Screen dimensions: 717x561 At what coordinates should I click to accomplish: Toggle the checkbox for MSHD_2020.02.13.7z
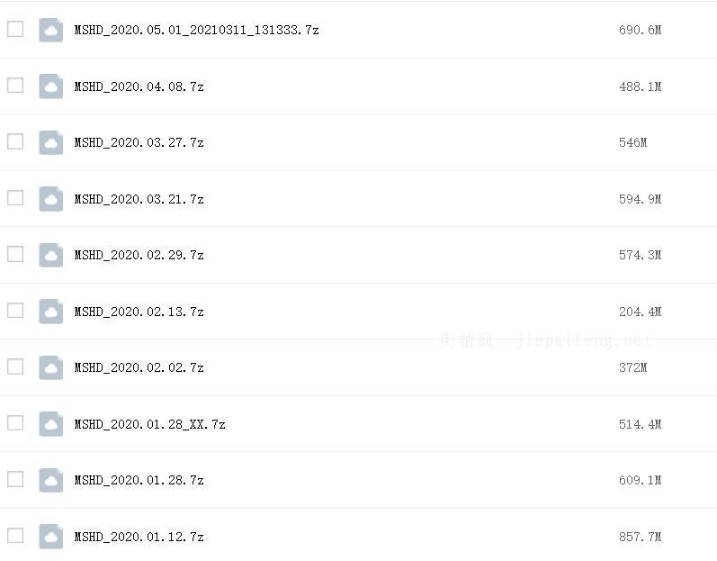point(15,311)
